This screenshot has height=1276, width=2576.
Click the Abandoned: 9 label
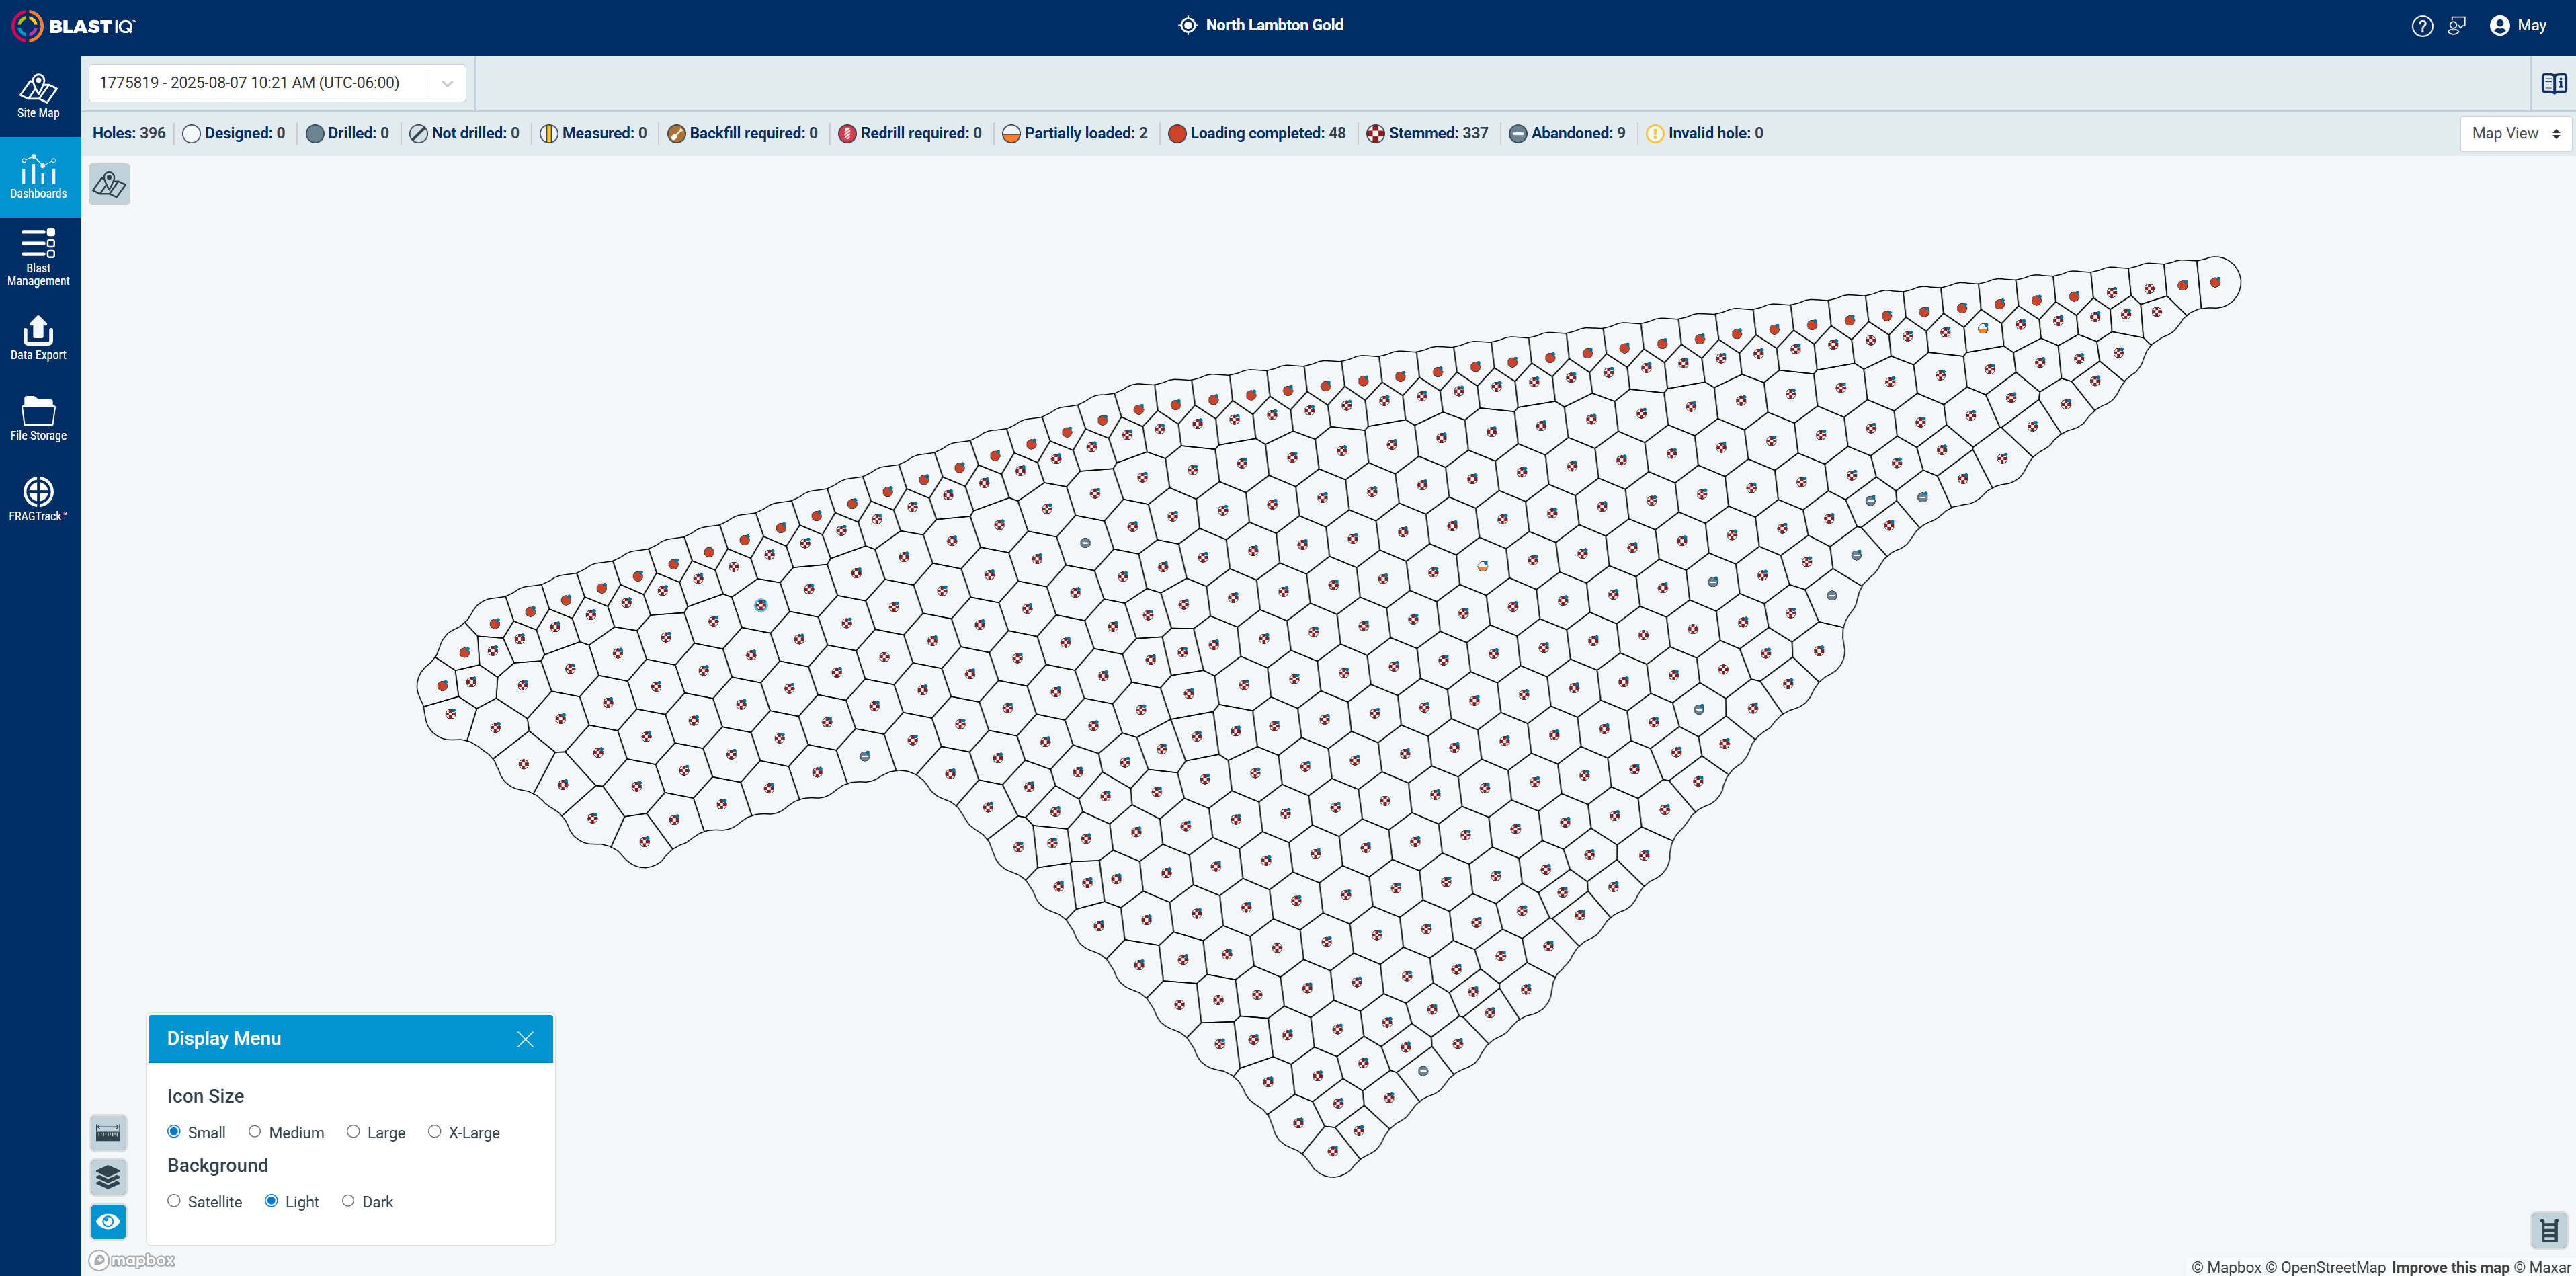tap(1578, 133)
